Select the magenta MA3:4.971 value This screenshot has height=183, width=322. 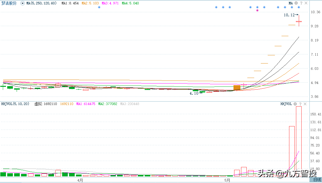(x=110, y=3)
